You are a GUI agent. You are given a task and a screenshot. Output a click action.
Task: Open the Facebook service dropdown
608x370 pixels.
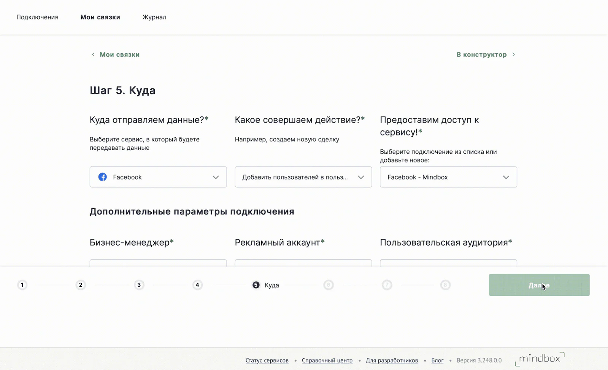pyautogui.click(x=158, y=177)
